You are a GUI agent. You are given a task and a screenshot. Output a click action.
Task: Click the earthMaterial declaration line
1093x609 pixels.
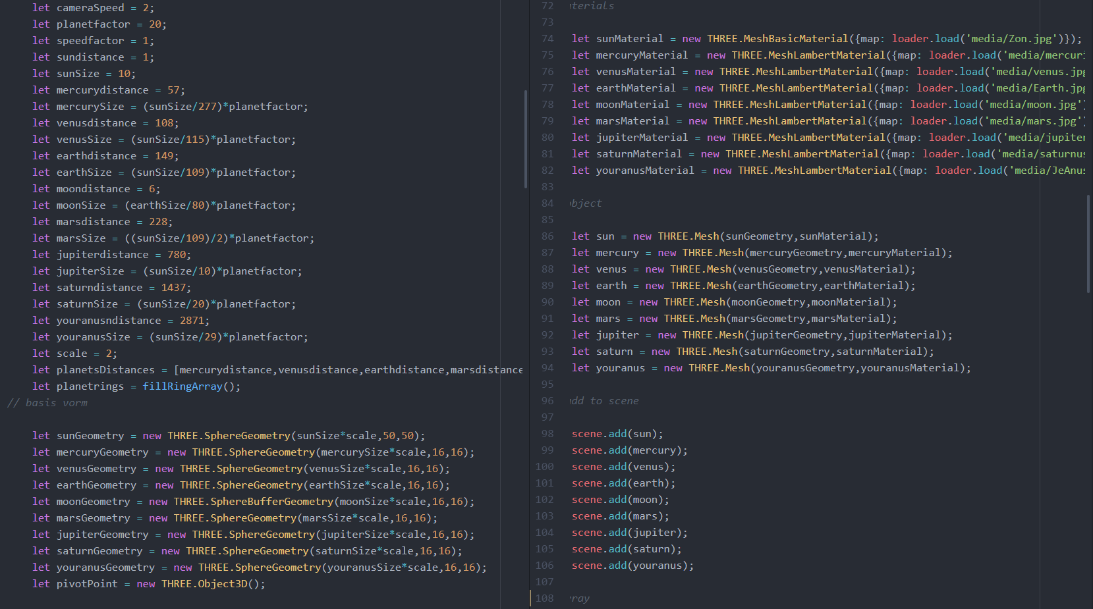click(x=828, y=88)
